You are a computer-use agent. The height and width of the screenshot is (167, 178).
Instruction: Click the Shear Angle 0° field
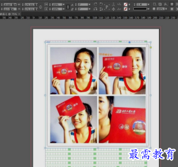coord(83,9)
